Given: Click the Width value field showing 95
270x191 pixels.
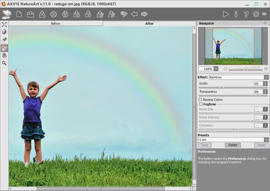Looking at the screenshot, I should coord(259,83).
